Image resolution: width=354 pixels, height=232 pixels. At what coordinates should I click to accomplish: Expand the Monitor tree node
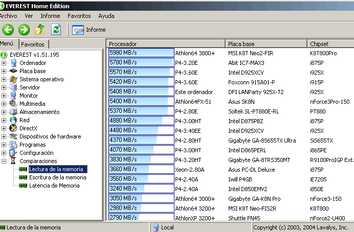4,96
